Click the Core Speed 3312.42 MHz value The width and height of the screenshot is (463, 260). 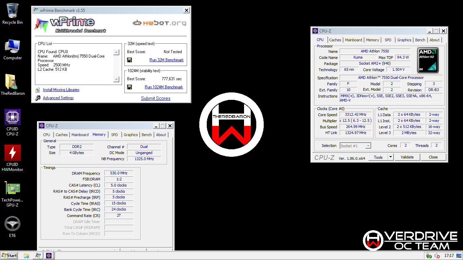356,114
